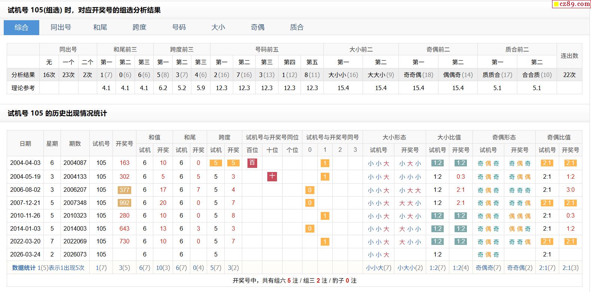Viewport: 591px width, 292px height.
Task: Click the 连出数 column header
Action: (569, 56)
